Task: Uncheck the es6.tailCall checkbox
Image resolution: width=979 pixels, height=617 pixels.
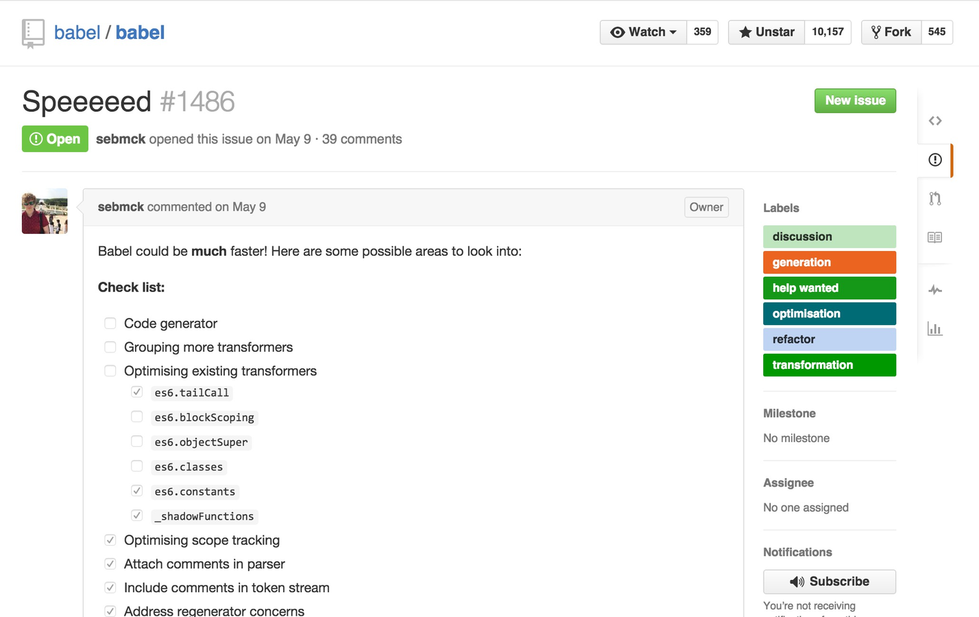Action: [137, 392]
